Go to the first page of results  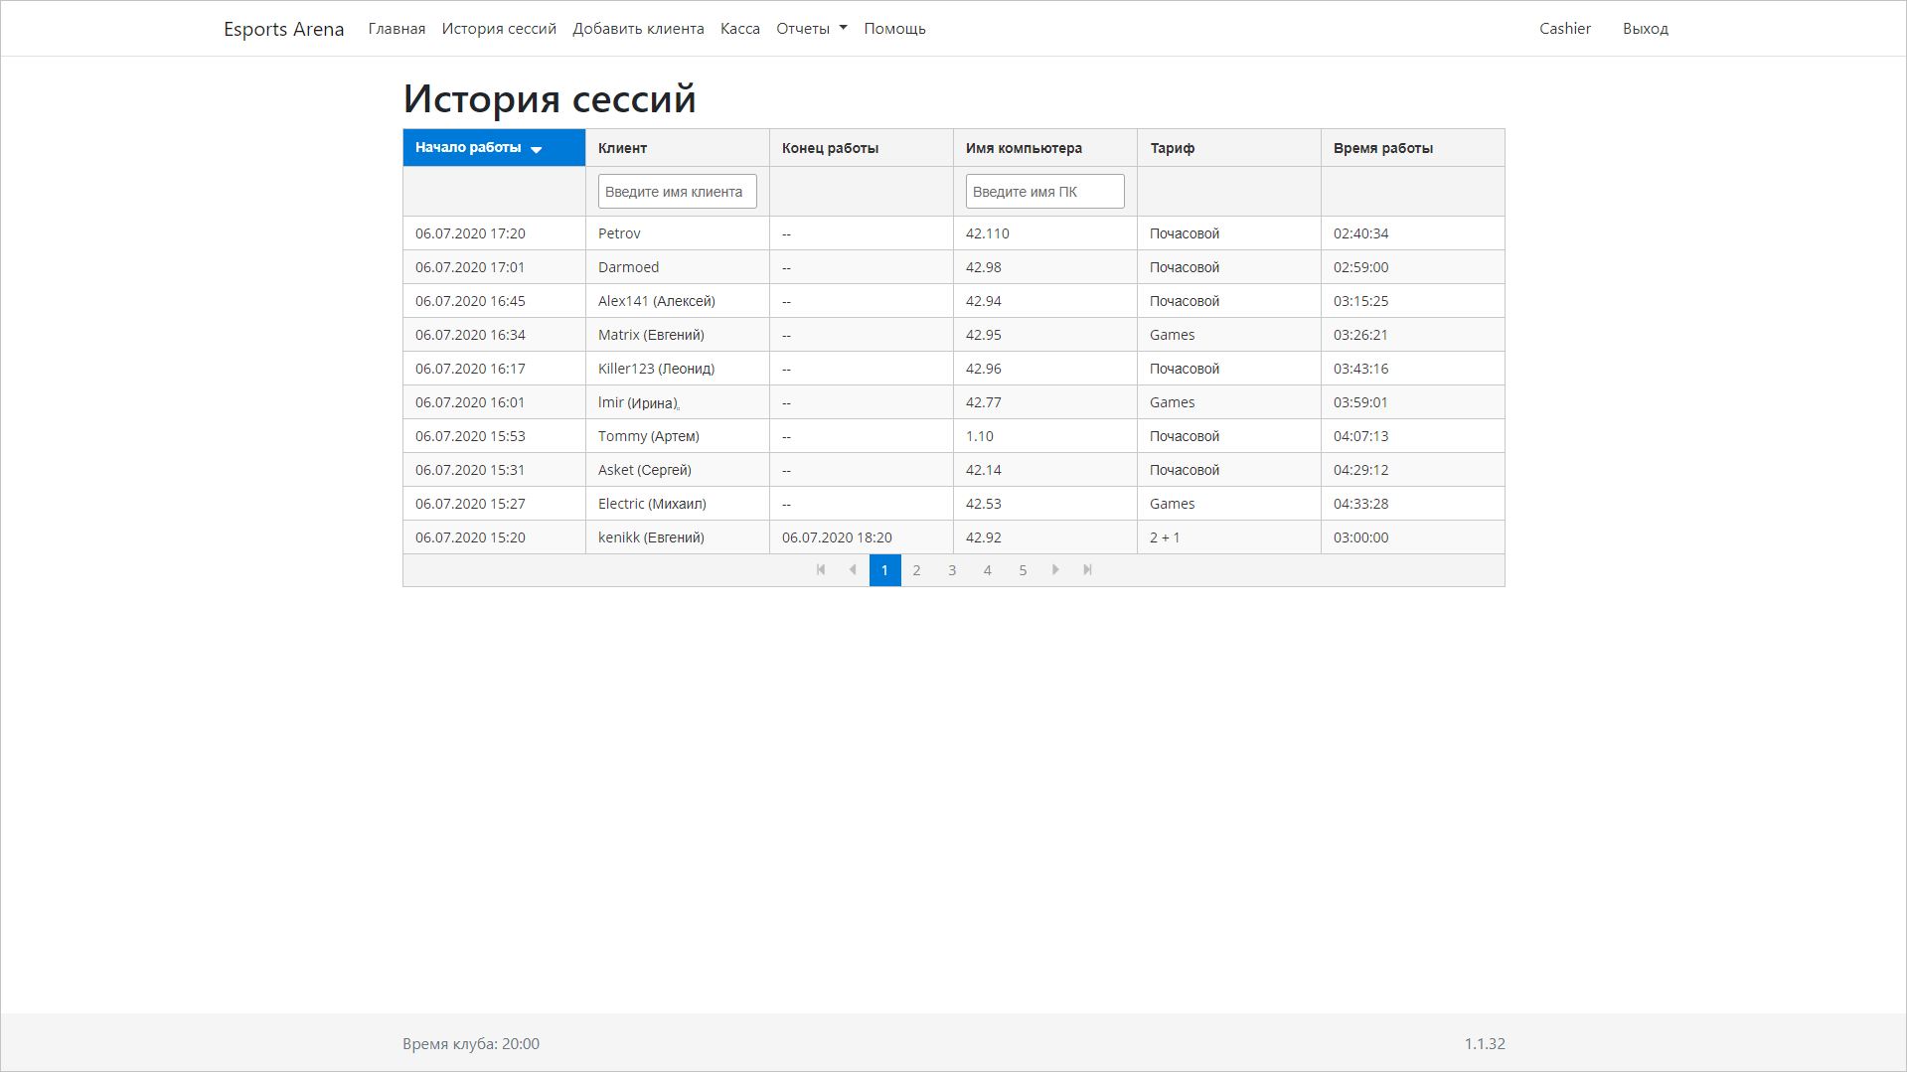821,570
